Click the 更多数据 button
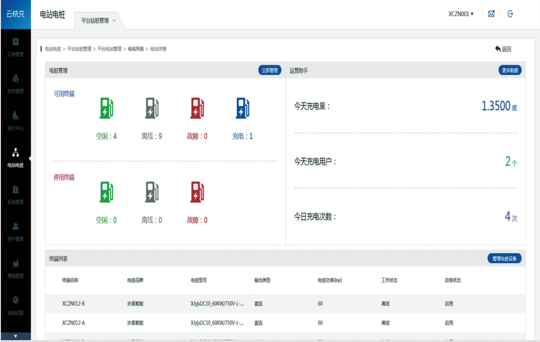The height and width of the screenshot is (342, 540). tap(510, 71)
